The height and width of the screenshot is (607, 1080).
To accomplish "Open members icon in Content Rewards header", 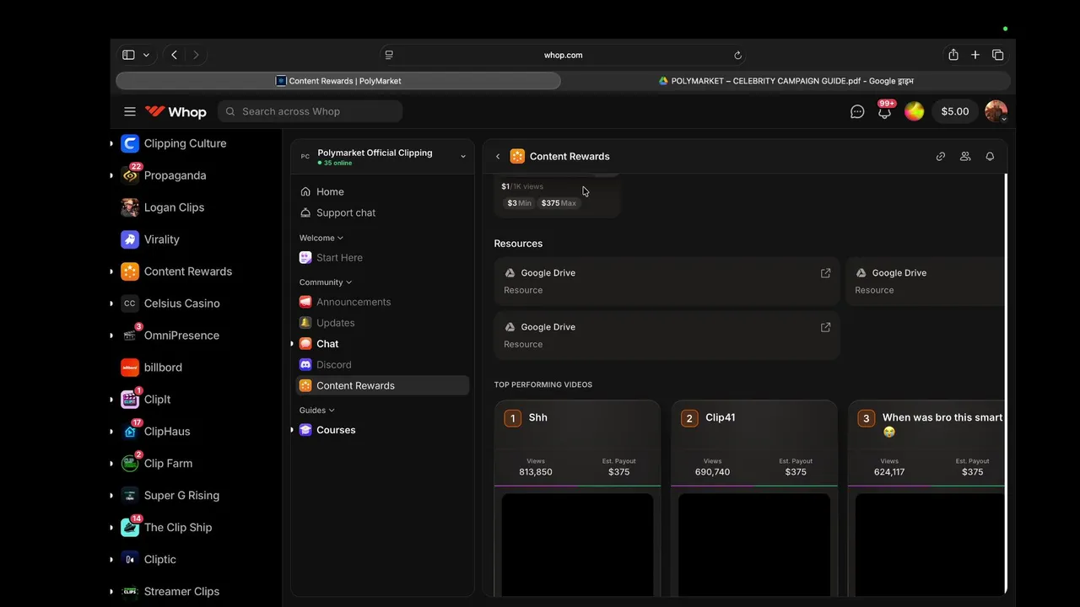I will point(965,156).
